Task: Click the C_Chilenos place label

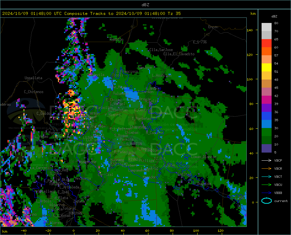Action: pyautogui.click(x=34, y=92)
